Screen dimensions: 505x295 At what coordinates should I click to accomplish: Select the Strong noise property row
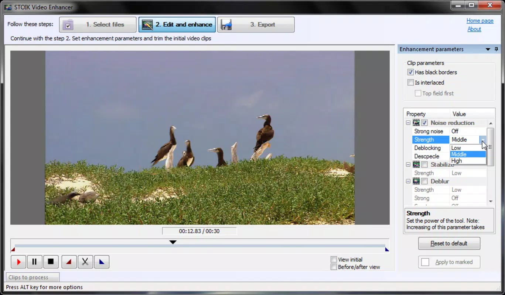449,131
